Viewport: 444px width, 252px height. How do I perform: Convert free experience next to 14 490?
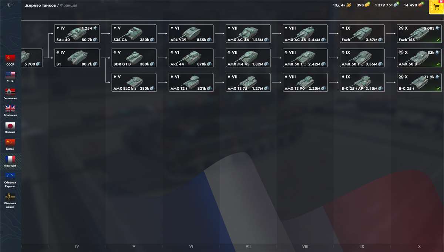point(421,5)
